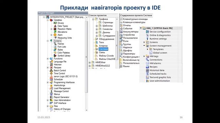Click the zenon Logic icon
Screen dimensions: 220x123
click(x=51, y=77)
